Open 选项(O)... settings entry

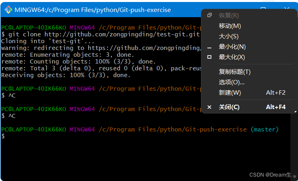tap(231, 82)
